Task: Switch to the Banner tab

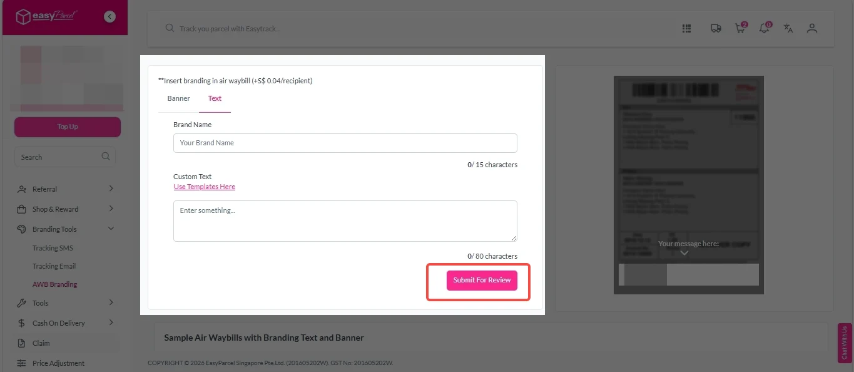Action: 178,98
